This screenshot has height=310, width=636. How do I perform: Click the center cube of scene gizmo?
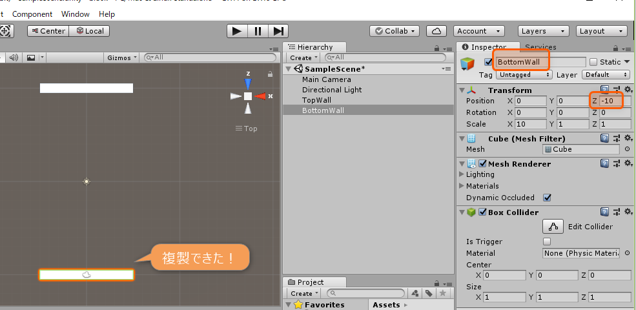(x=248, y=96)
